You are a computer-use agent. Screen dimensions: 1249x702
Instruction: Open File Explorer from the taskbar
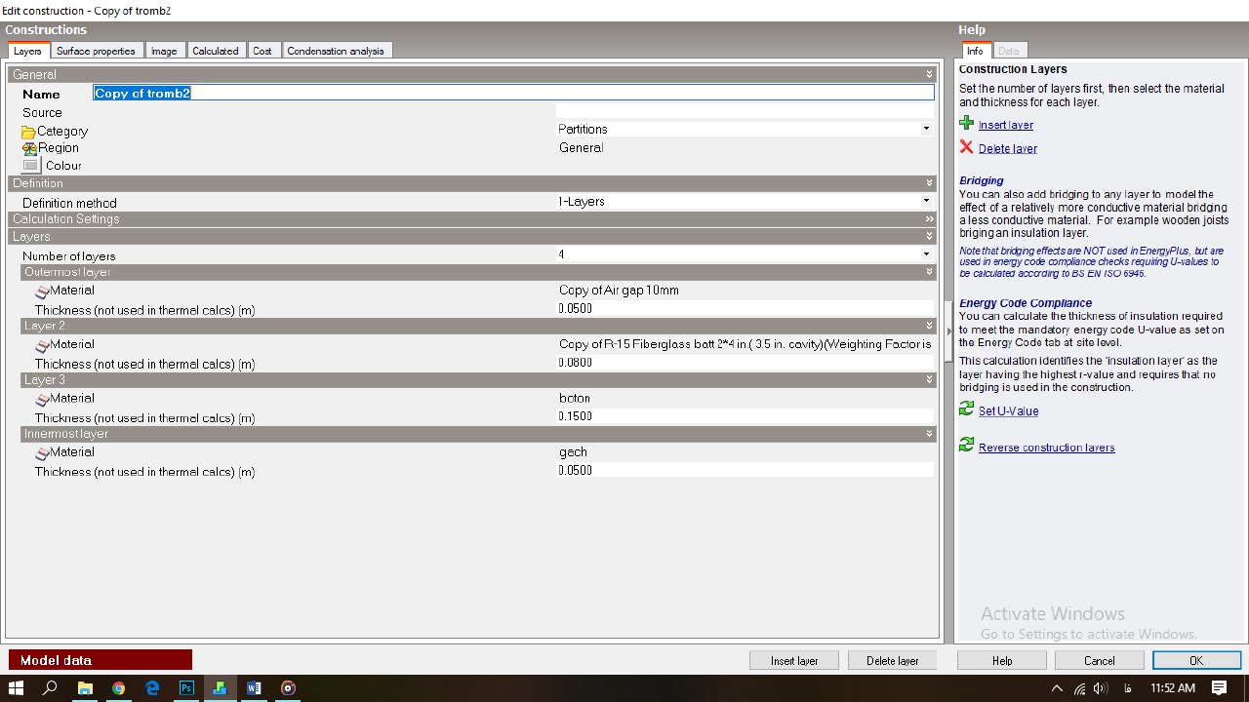(x=85, y=687)
